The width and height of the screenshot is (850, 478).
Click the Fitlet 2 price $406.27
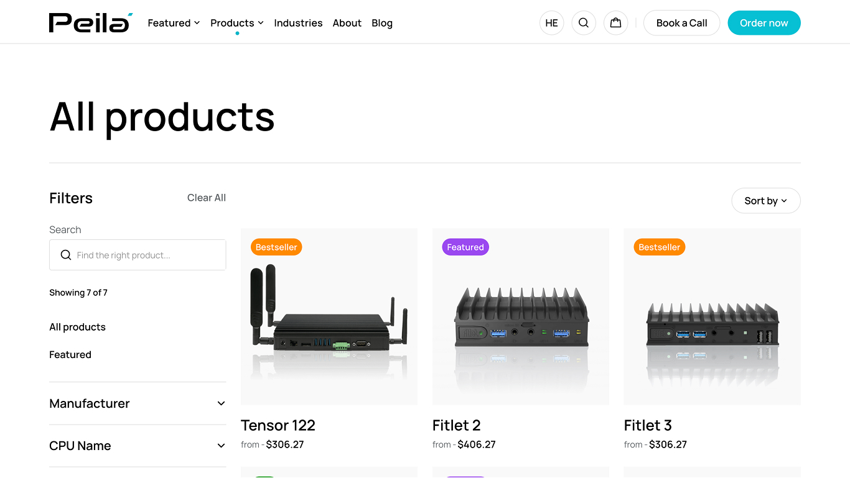point(477,444)
